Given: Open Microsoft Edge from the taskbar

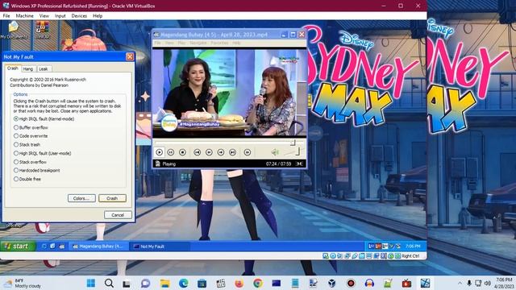Looking at the screenshot, I should (x=183, y=283).
